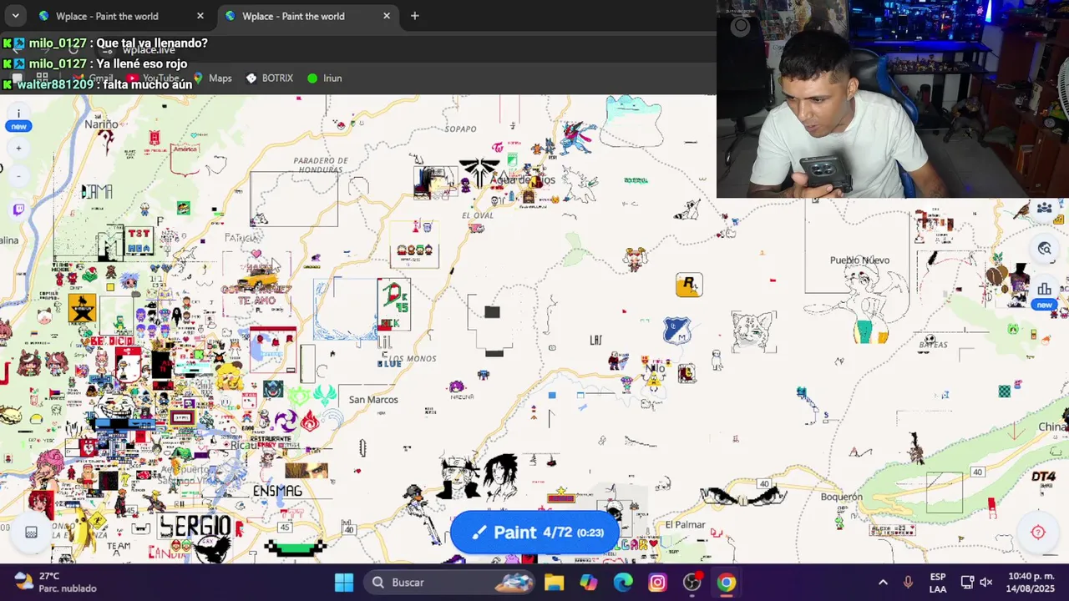The width and height of the screenshot is (1069, 601).
Task: Click the Rockstar Games logo pixel art
Action: pyautogui.click(x=689, y=285)
